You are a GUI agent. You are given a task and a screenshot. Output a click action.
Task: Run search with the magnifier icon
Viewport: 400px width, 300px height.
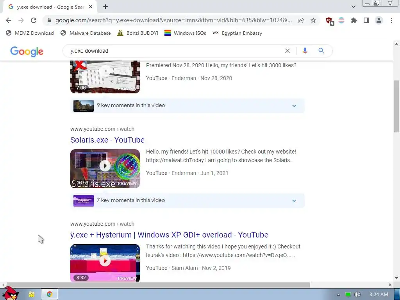pyautogui.click(x=321, y=51)
